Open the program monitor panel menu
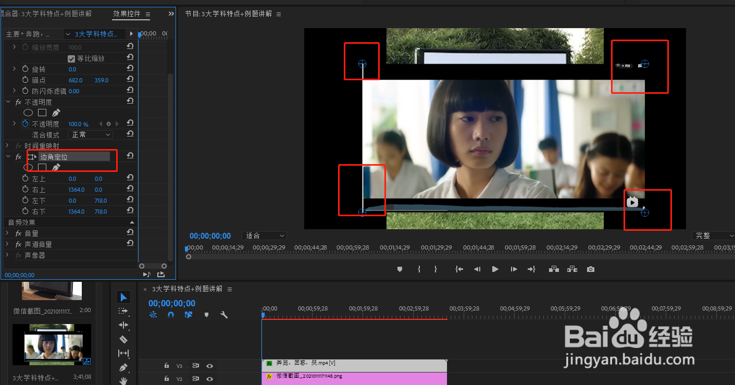The width and height of the screenshot is (735, 385). coord(279,14)
